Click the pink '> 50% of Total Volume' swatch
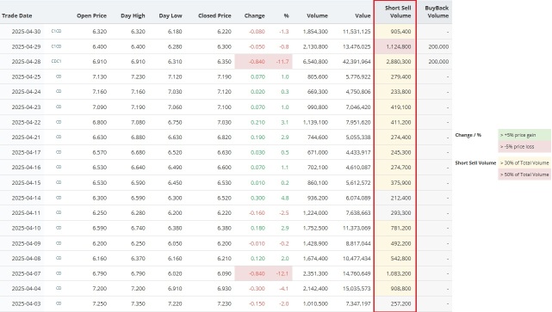 524,174
